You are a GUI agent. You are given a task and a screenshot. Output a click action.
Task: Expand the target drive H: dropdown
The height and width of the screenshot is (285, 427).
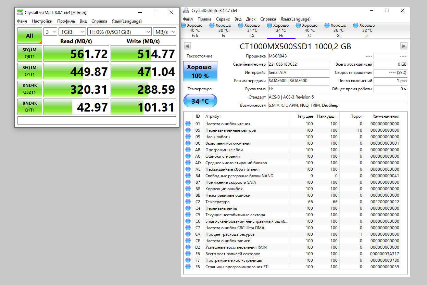pos(119,32)
